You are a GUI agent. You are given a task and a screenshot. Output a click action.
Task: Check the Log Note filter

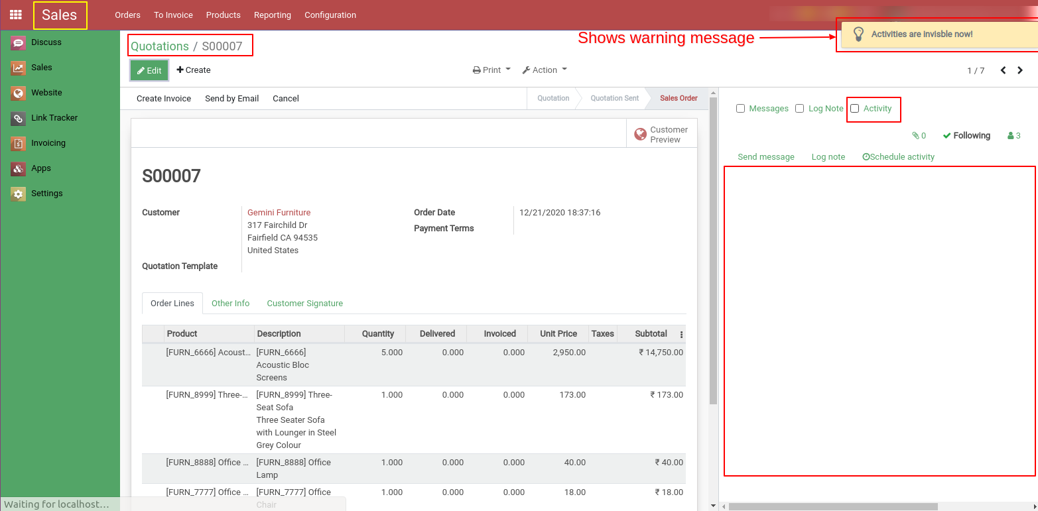coord(799,108)
